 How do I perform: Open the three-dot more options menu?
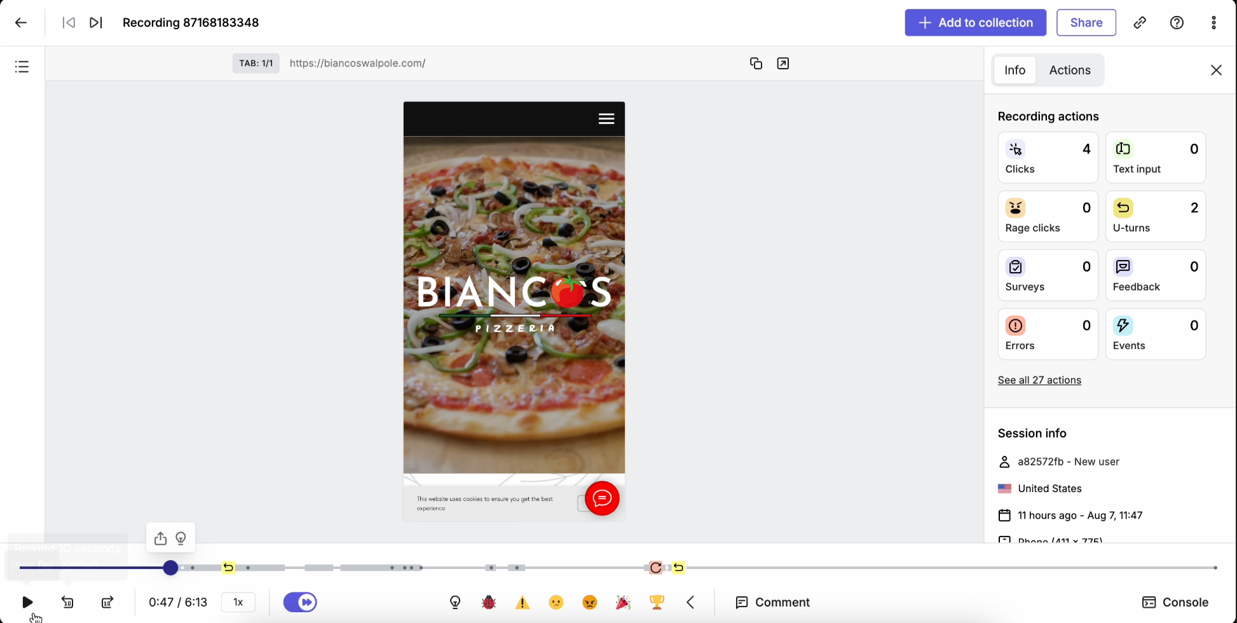pyautogui.click(x=1214, y=23)
